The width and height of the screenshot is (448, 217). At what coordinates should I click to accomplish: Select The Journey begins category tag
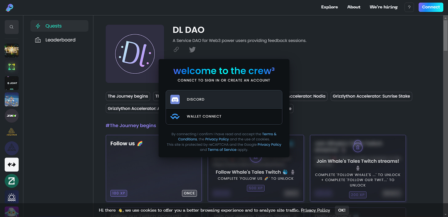(128, 96)
